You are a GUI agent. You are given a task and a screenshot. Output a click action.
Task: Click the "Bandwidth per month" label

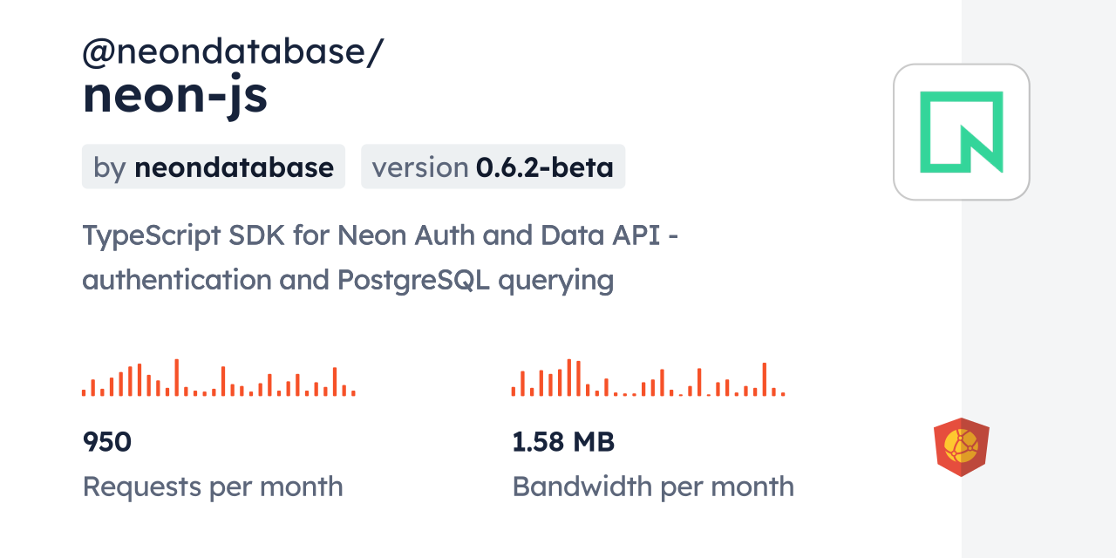[653, 487]
